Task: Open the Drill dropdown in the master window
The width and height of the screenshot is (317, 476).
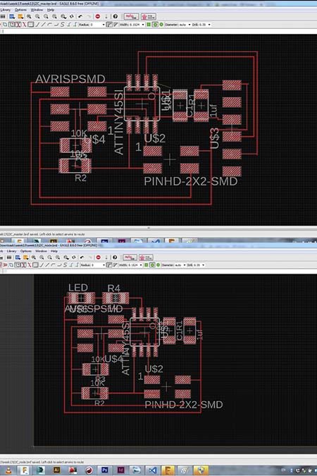Action: click(209, 25)
